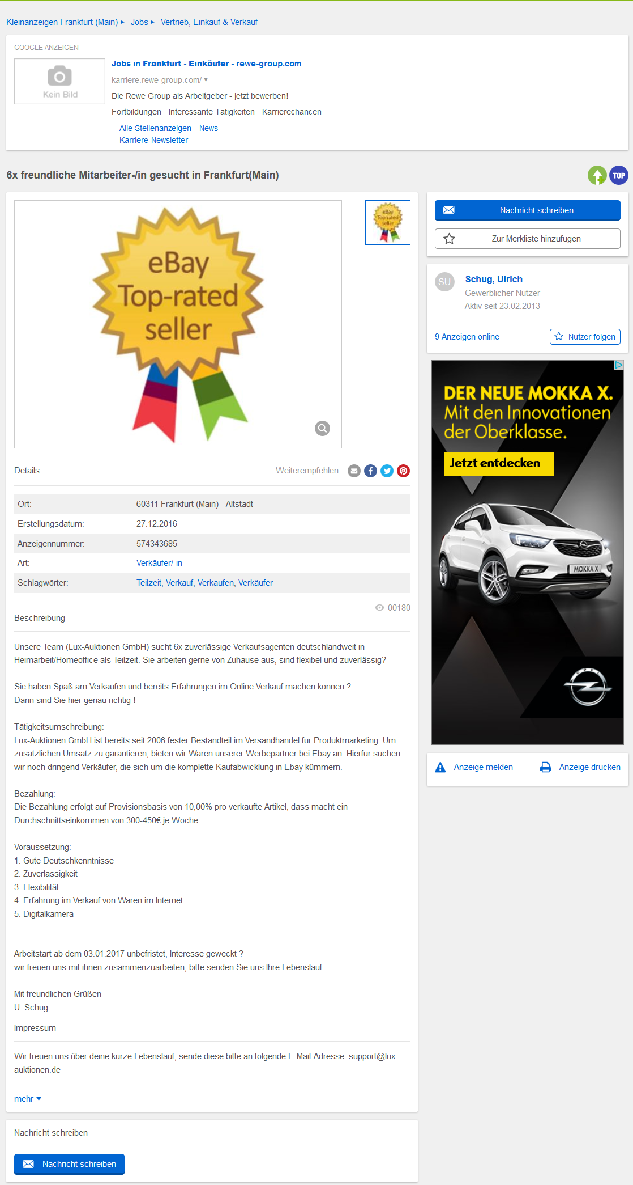633x1185 pixels.
Task: Click Anzeige melden link
Action: pos(484,767)
